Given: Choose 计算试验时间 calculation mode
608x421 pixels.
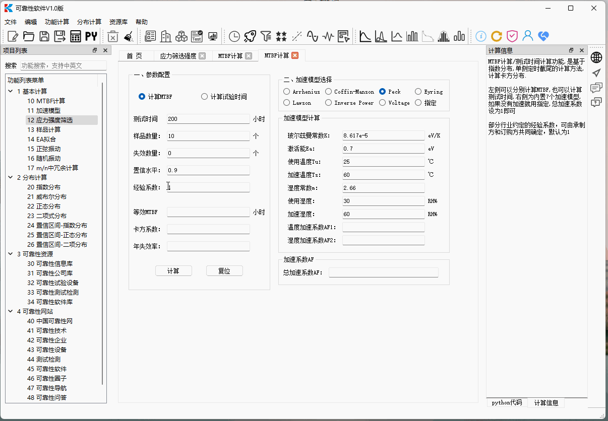Looking at the screenshot, I should [205, 96].
